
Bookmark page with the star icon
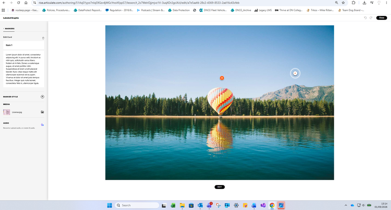click(343, 3)
